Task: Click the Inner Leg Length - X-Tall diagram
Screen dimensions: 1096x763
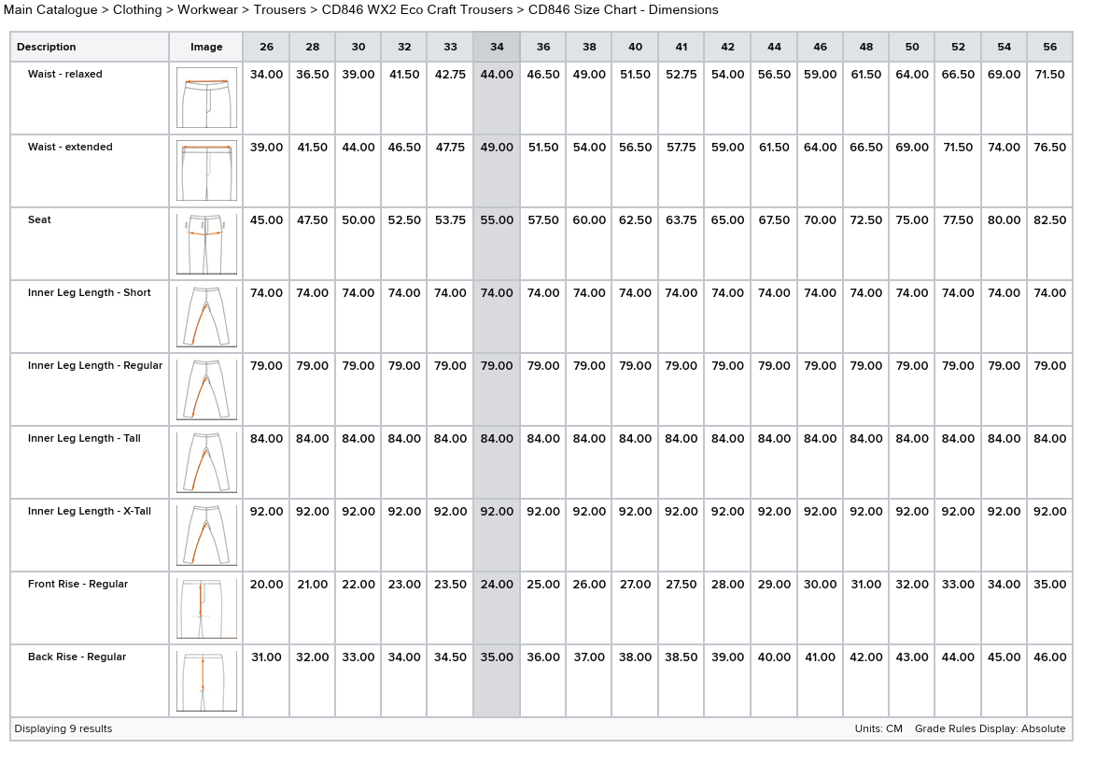Action: click(206, 535)
